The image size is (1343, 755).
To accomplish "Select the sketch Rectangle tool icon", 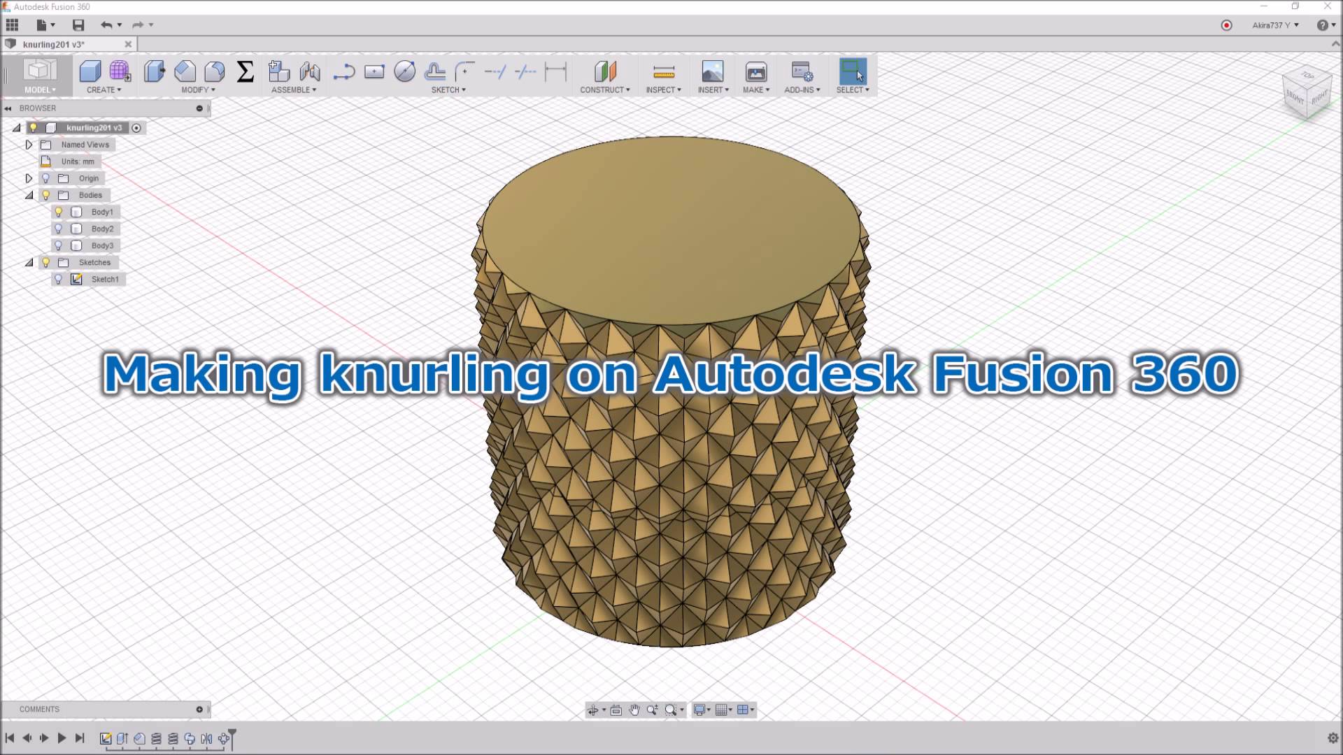I will [374, 71].
